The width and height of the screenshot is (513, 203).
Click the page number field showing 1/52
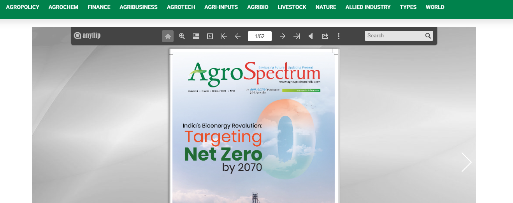[260, 36]
